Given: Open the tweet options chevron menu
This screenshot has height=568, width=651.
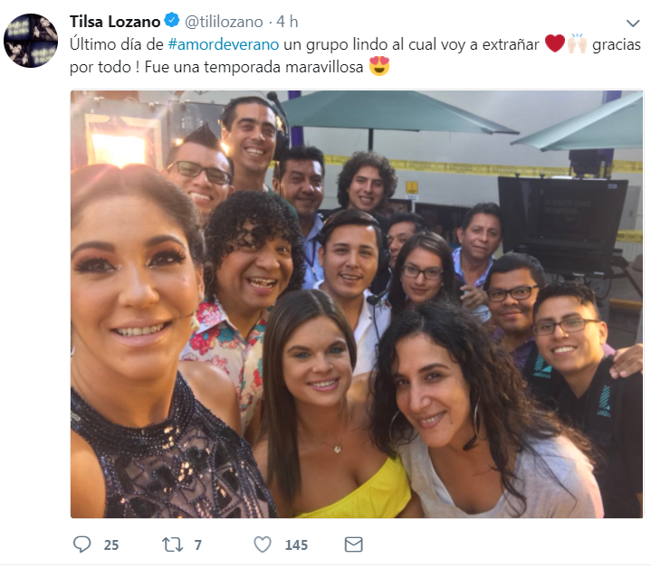Looking at the screenshot, I should click(633, 24).
